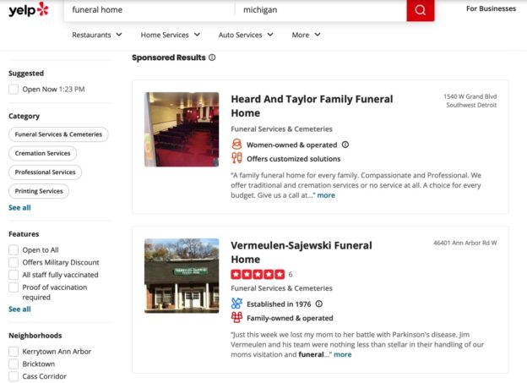The height and width of the screenshot is (383, 527).
Task: Toggle the Open Now checkbox
Action: (14, 90)
